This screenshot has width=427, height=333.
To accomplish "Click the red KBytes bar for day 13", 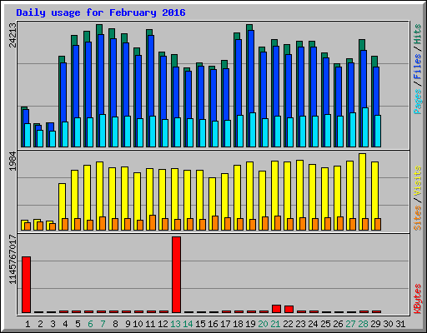I will pos(176,275).
